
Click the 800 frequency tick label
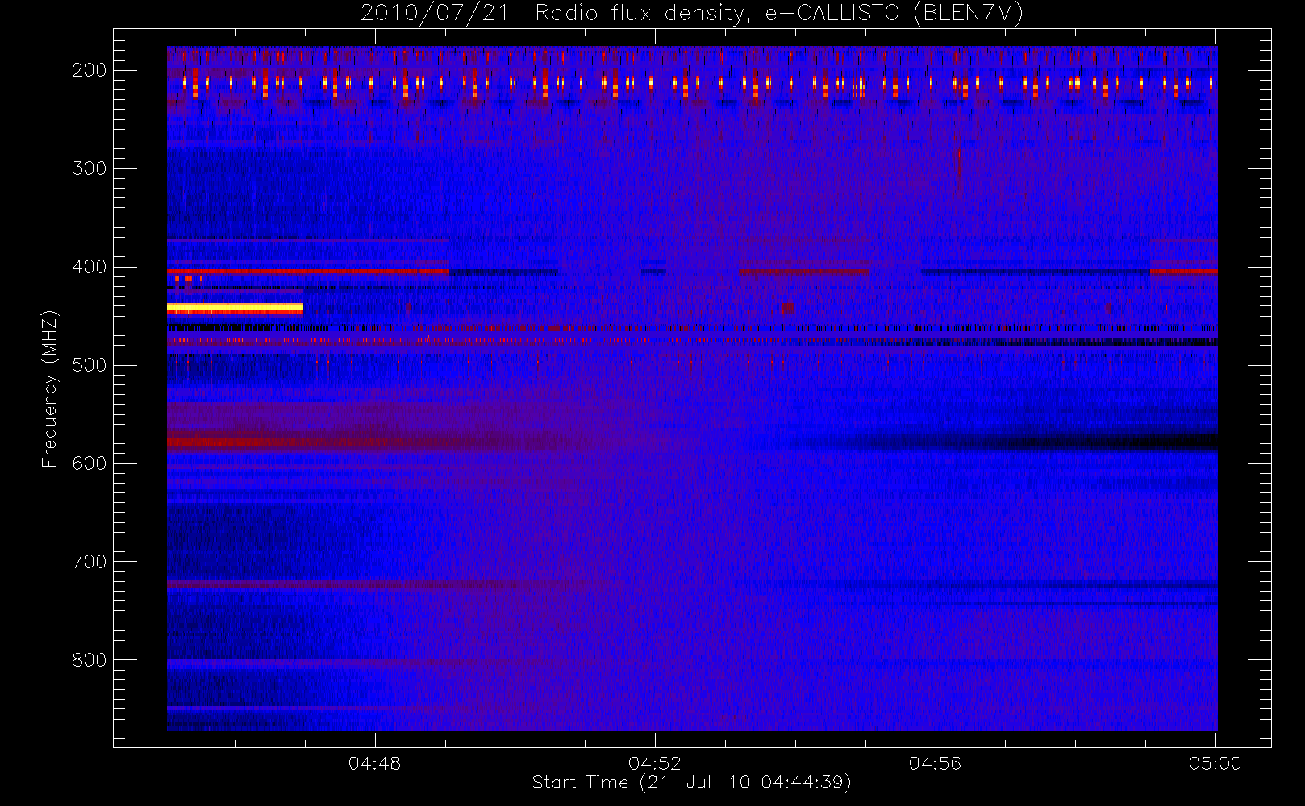90,660
